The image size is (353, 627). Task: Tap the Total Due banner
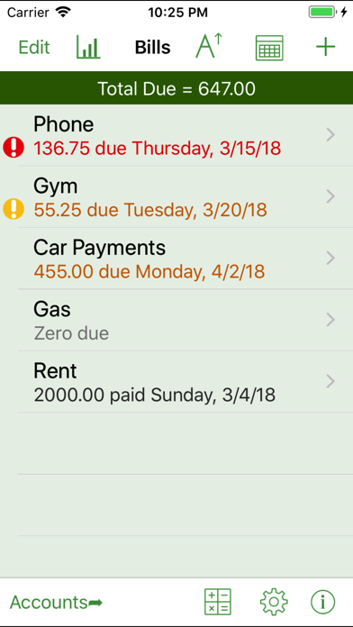tap(176, 88)
